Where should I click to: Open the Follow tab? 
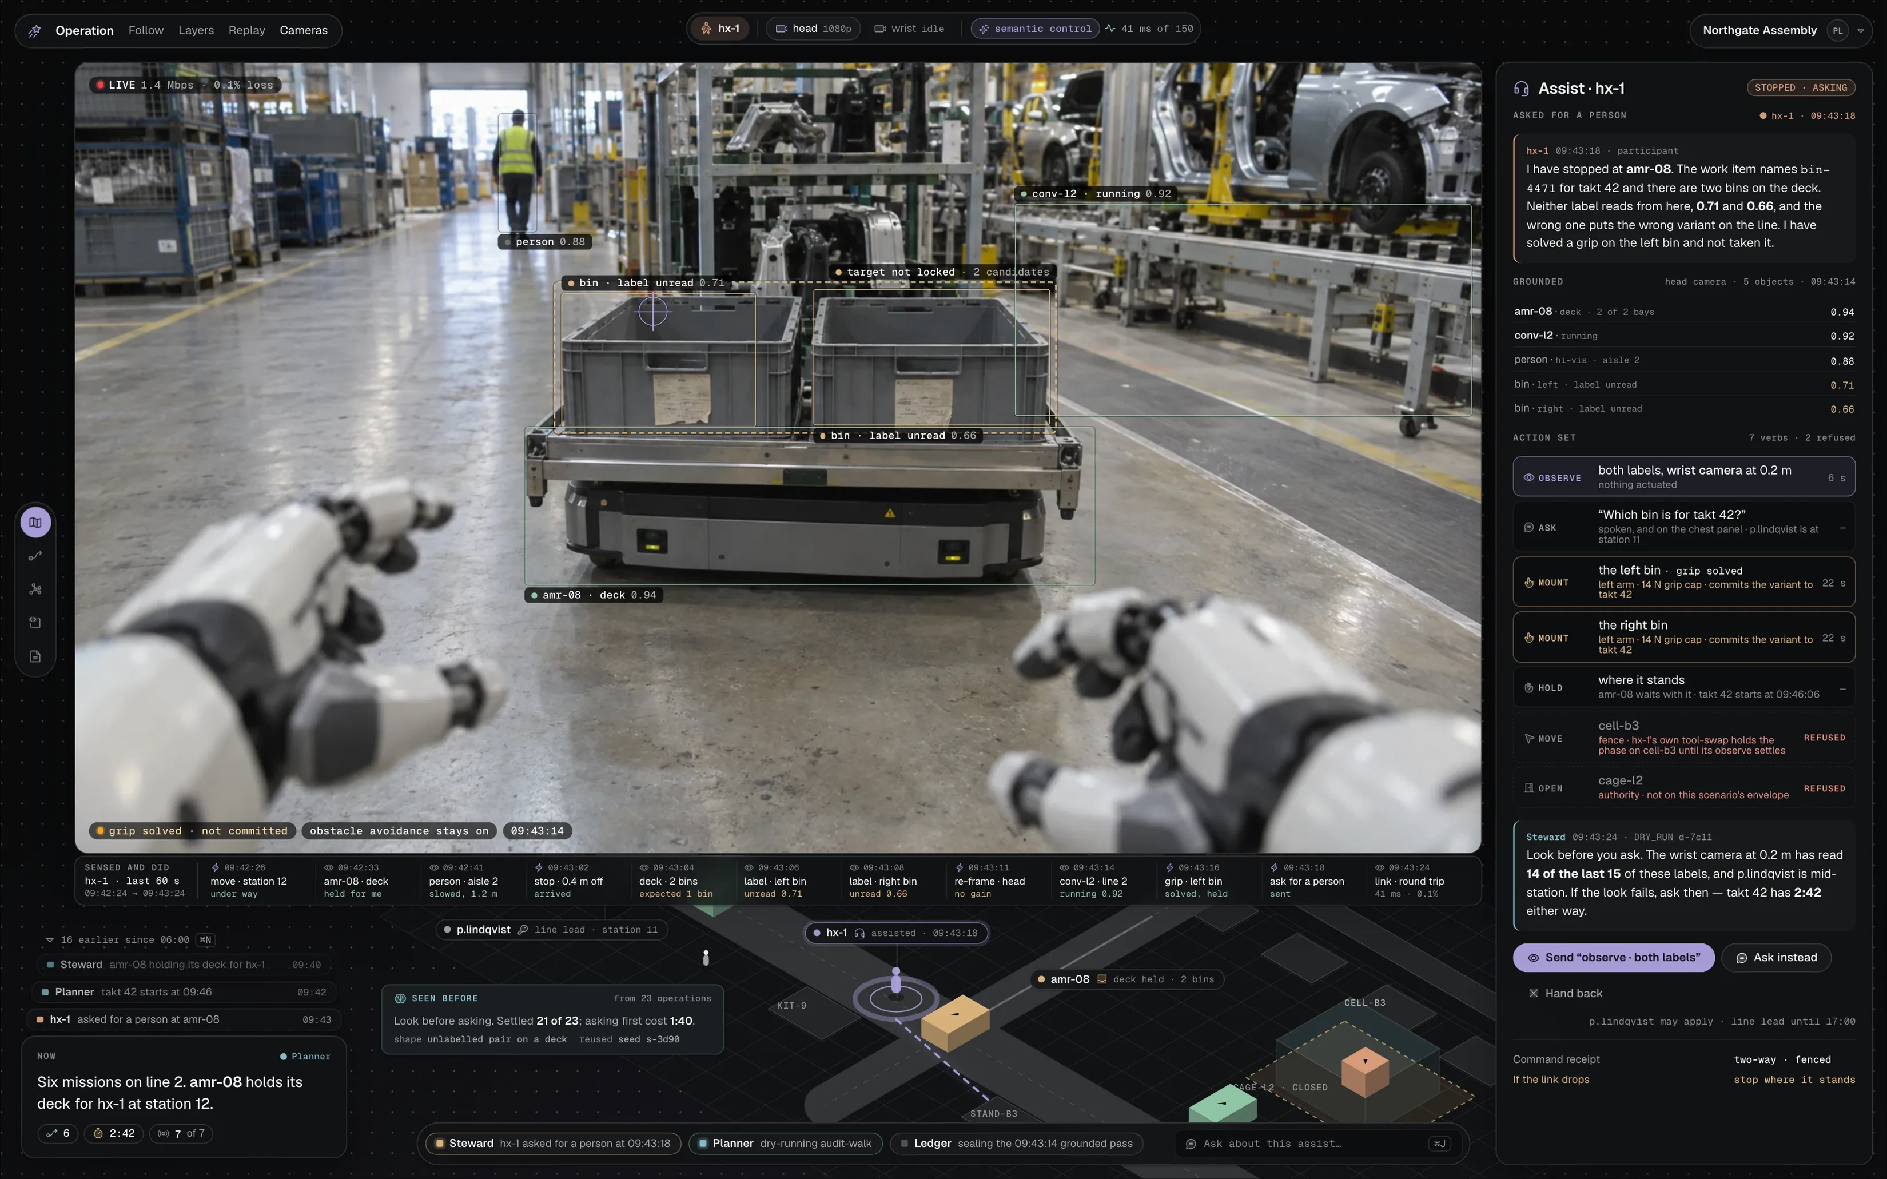(x=146, y=30)
